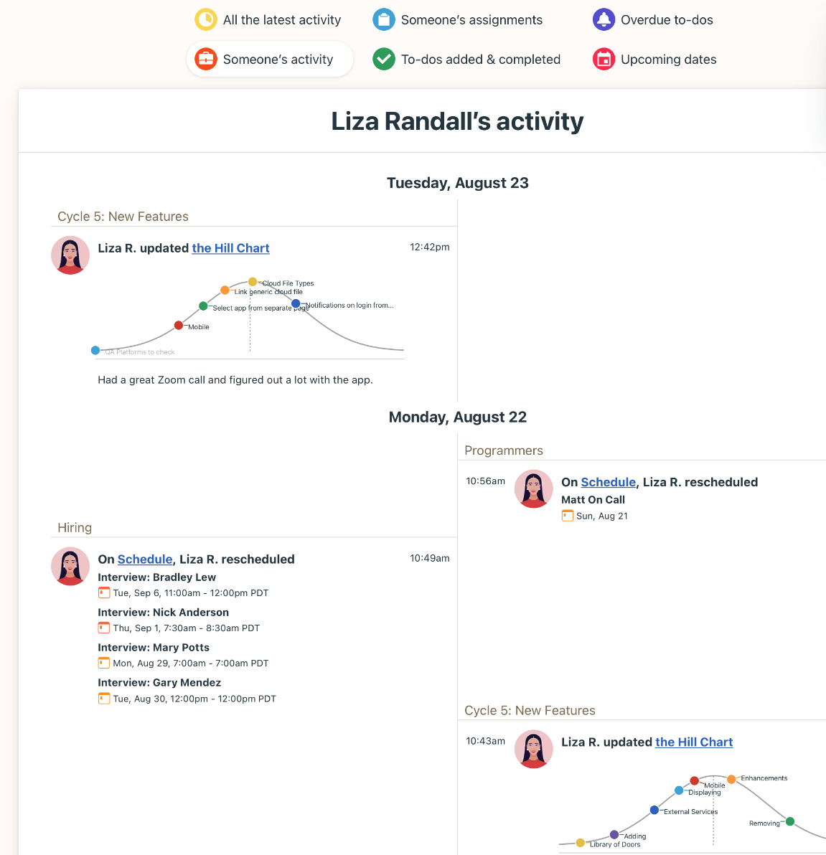Click calendar icon beside Tue, Aug 30 date
The height and width of the screenshot is (855, 826).
pos(103,698)
